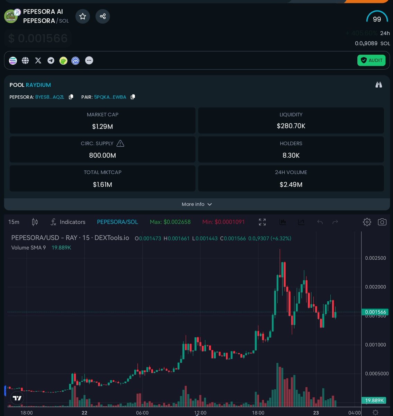The width and height of the screenshot is (393, 416).
Task: Copy the PEPESORA token address
Action: [x=71, y=97]
